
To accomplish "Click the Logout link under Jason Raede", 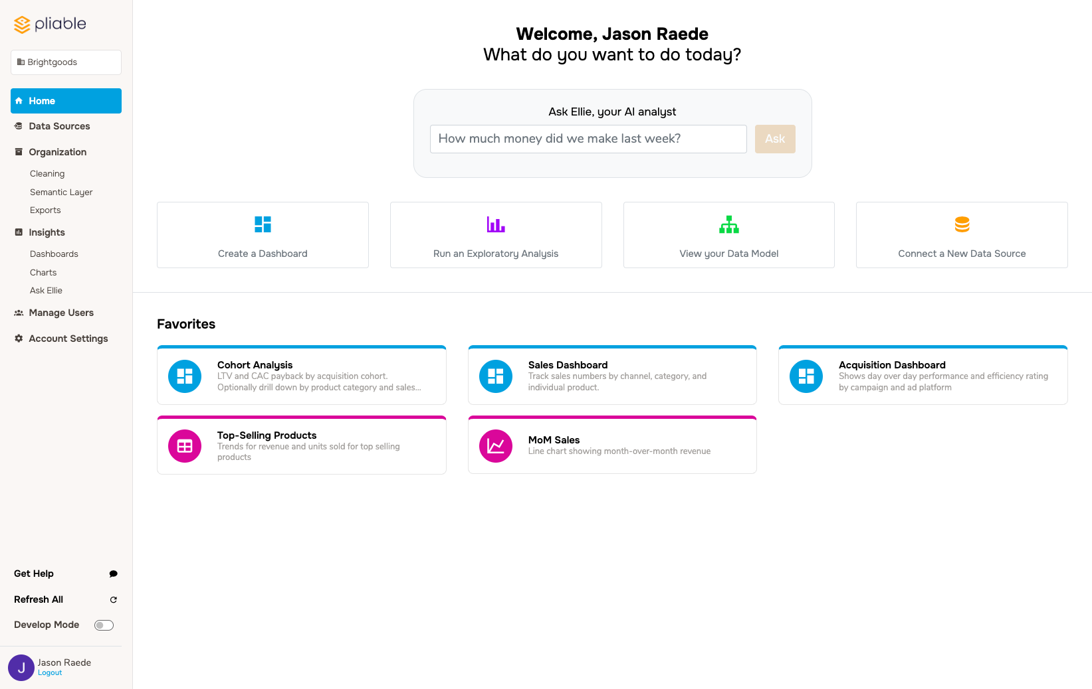I will [x=50, y=673].
